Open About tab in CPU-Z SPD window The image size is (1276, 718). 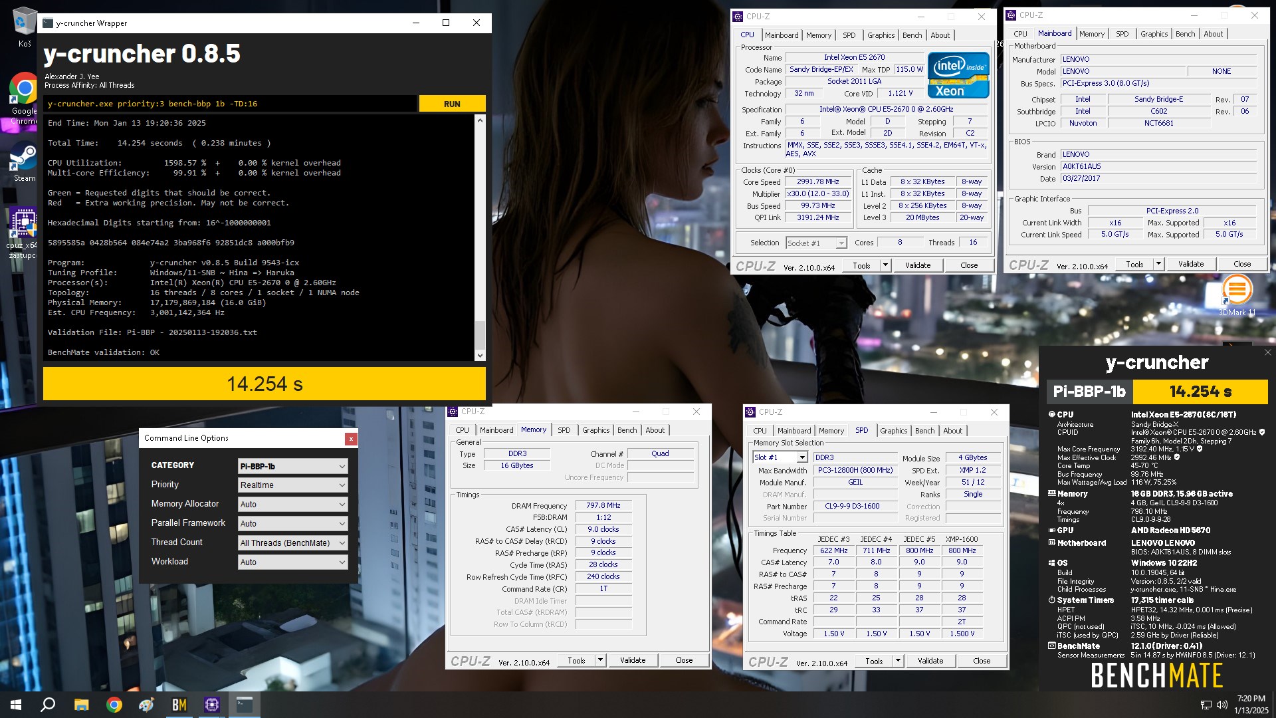click(x=952, y=431)
